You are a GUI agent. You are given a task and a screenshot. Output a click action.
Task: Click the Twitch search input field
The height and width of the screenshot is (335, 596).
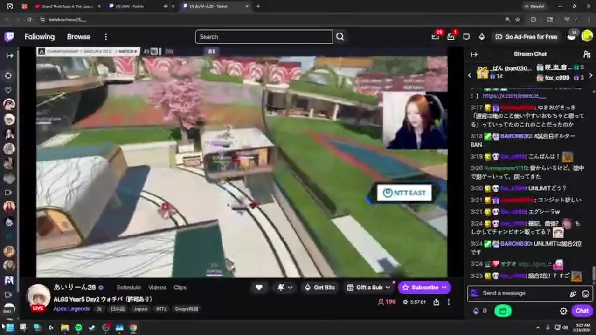(264, 37)
